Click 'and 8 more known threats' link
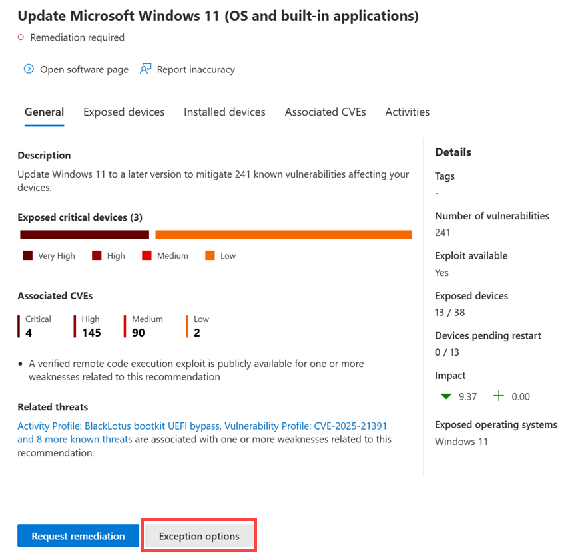 click(75, 440)
